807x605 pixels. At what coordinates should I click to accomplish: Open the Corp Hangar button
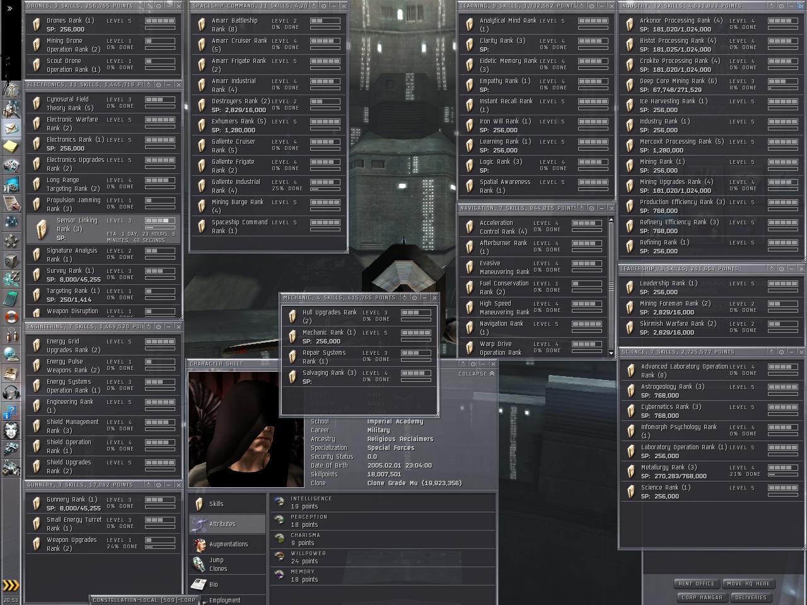tap(702, 597)
